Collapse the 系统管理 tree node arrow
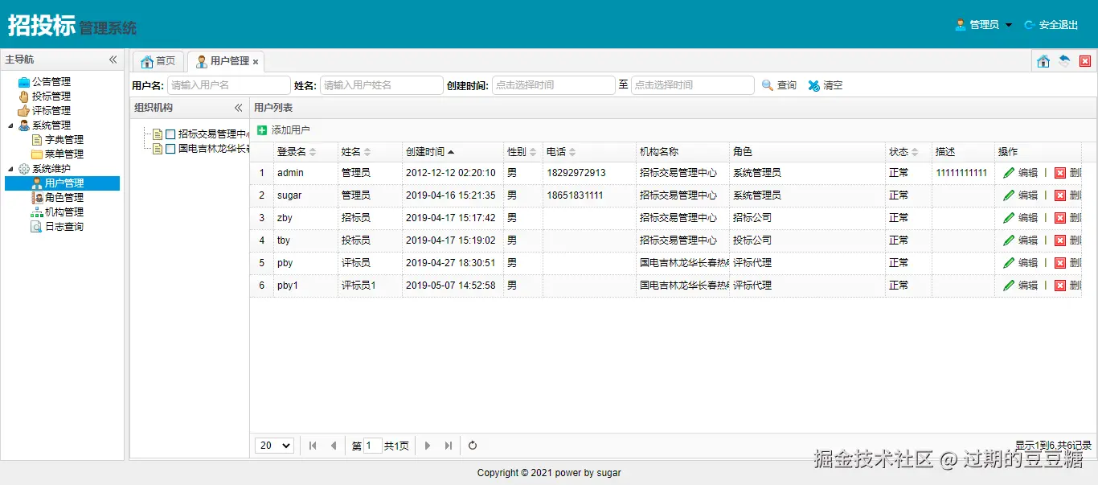 coord(10,125)
